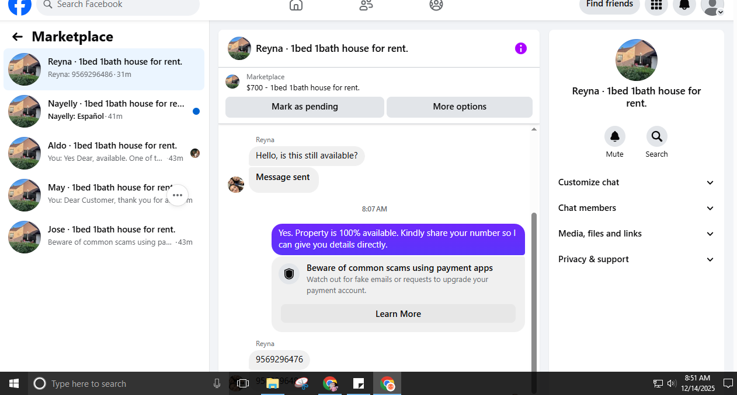
Task: Open the Aldo conversation
Action: coord(104,153)
